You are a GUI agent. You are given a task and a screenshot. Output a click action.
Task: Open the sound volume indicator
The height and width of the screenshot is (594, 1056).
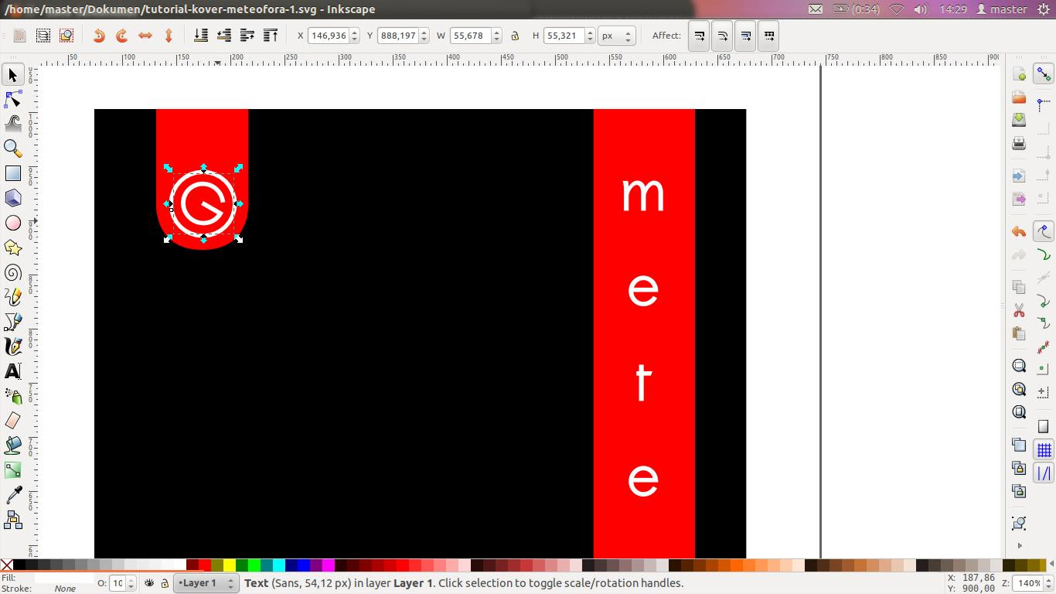pyautogui.click(x=920, y=9)
